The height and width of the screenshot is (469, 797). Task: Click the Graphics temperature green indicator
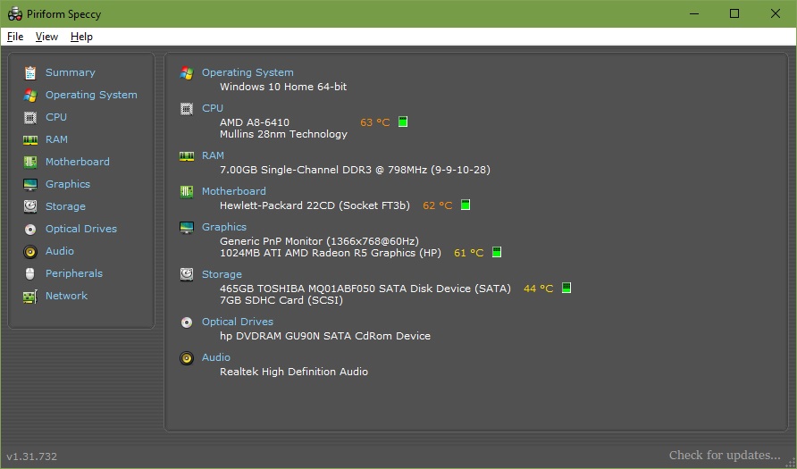497,252
